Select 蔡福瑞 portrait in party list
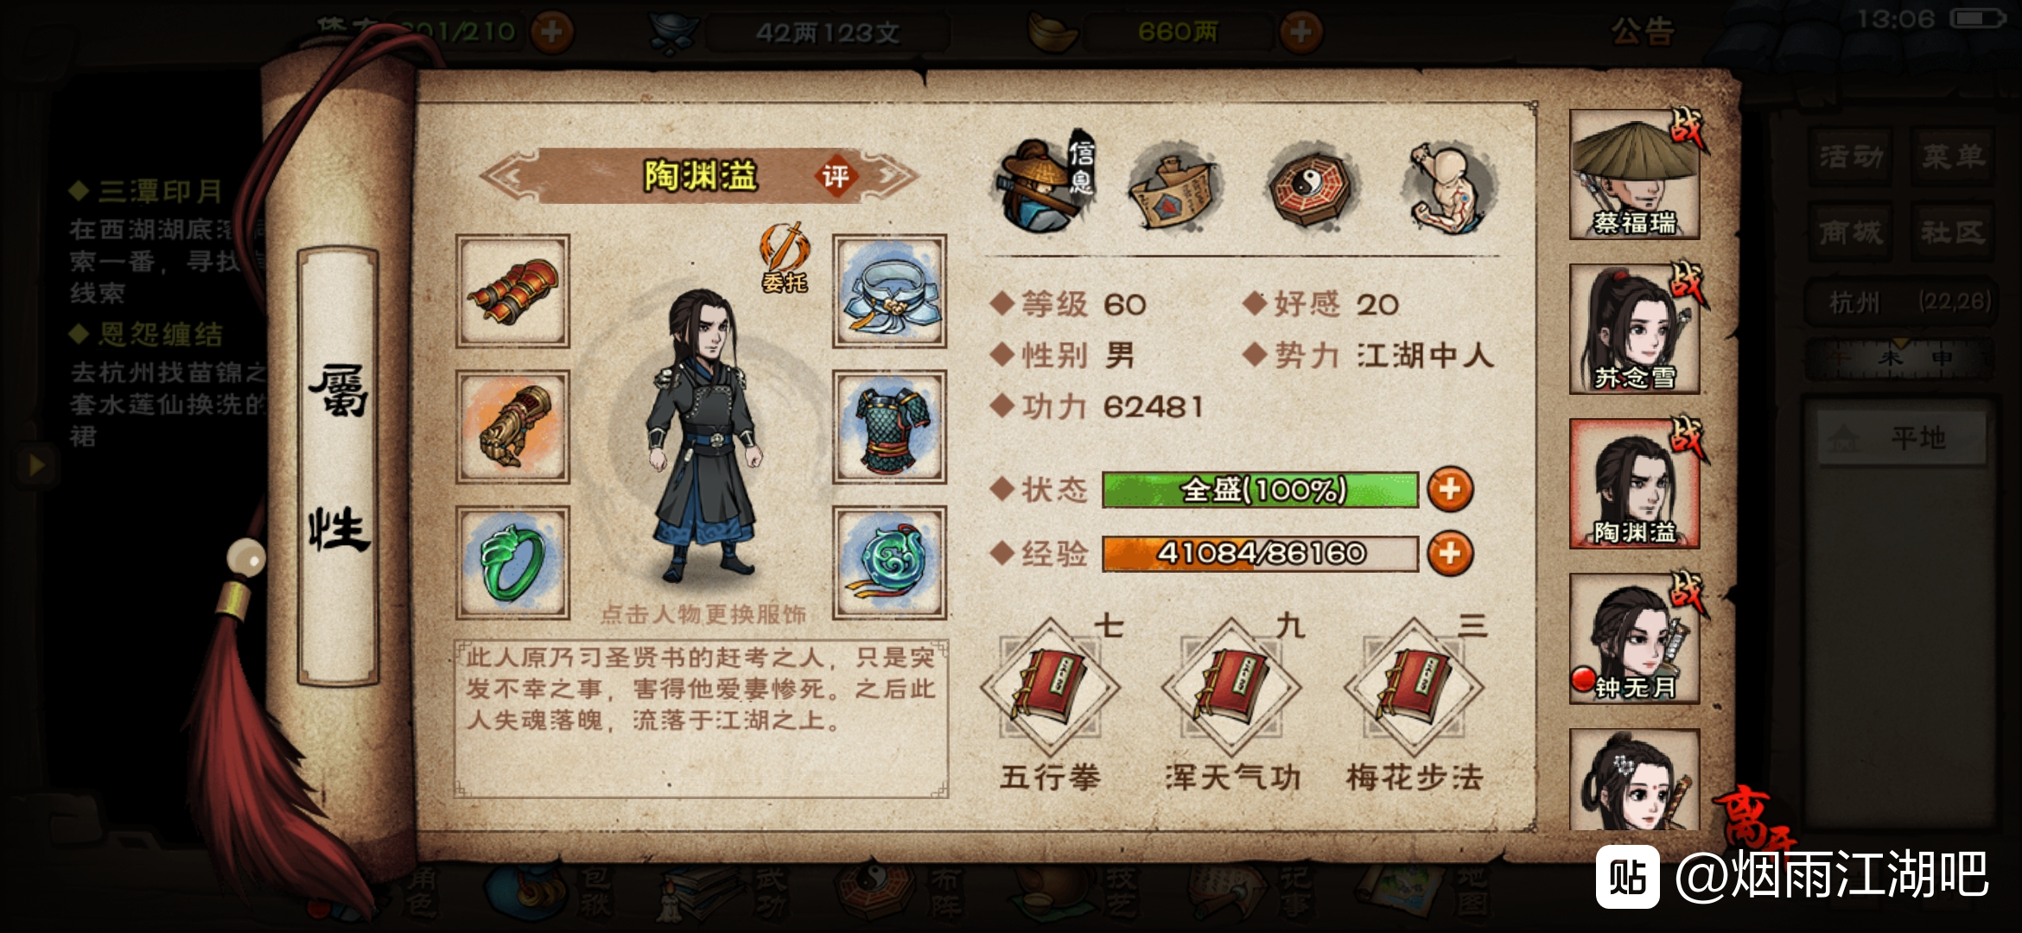 pyautogui.click(x=1635, y=175)
